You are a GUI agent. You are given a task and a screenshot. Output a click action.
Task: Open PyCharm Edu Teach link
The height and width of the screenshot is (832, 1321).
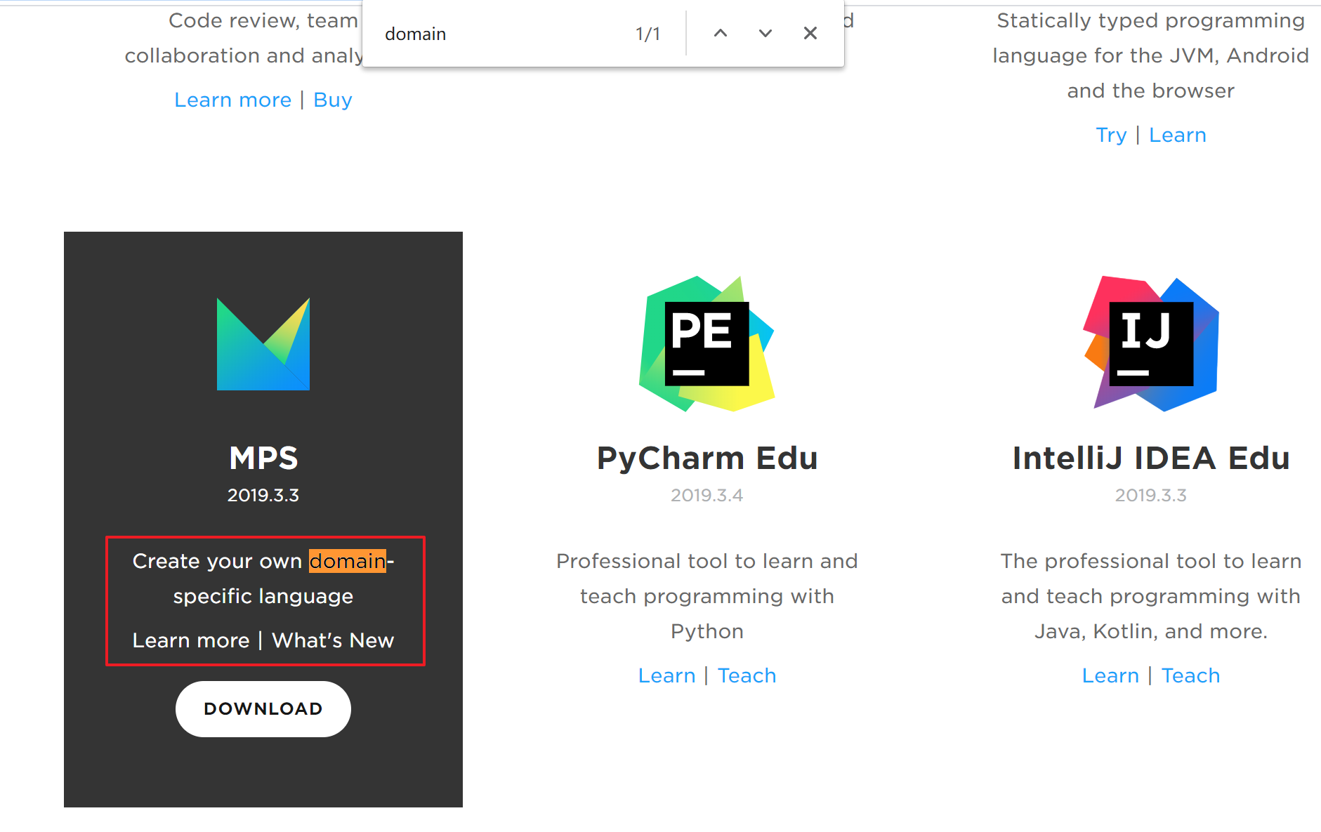point(747,675)
